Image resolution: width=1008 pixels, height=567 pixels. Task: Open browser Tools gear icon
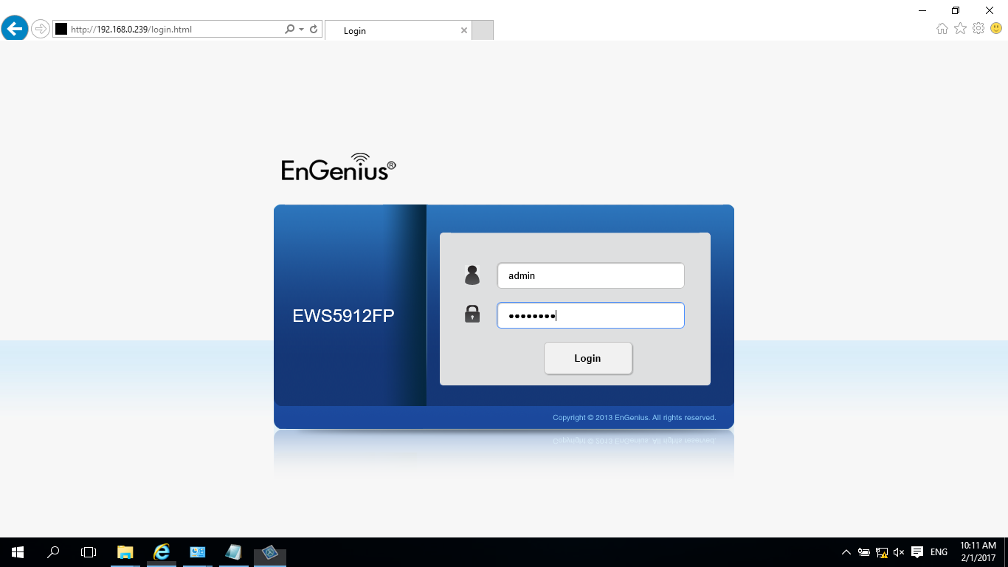click(978, 29)
